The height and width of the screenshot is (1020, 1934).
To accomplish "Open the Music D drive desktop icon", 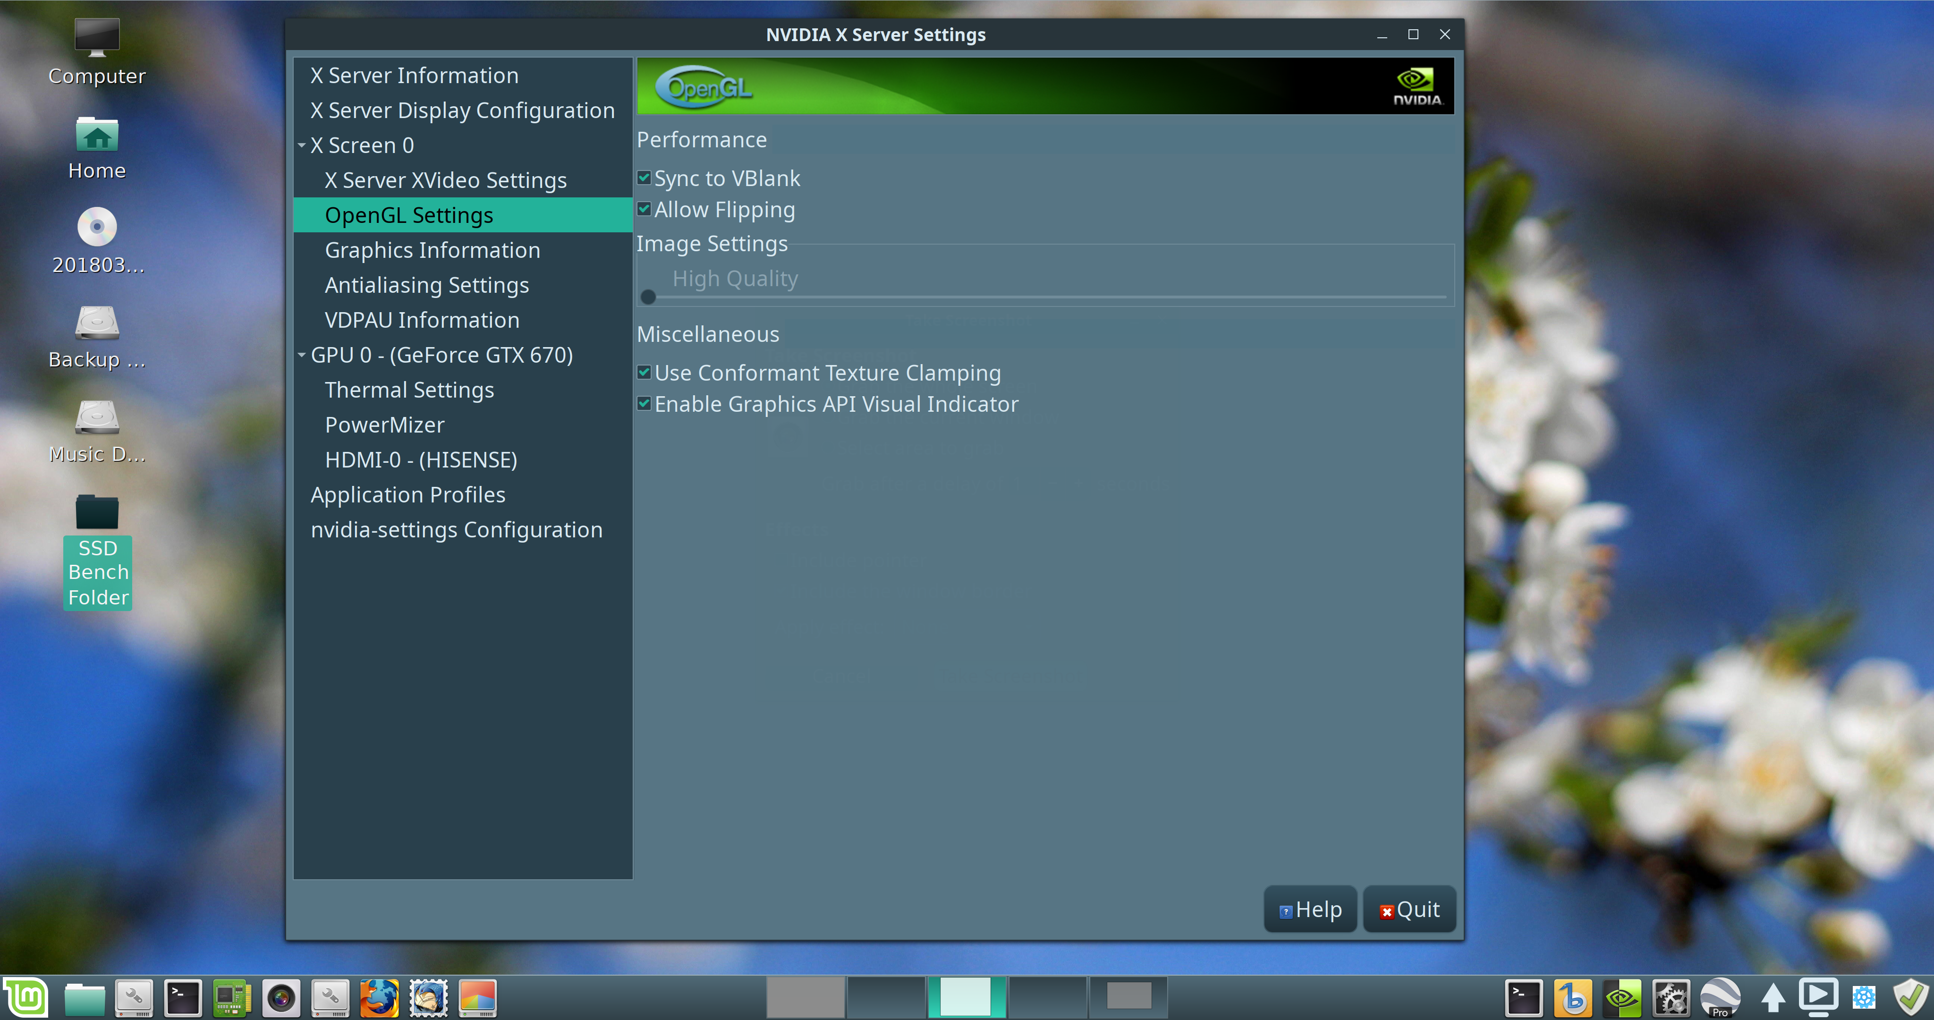I will tap(97, 432).
